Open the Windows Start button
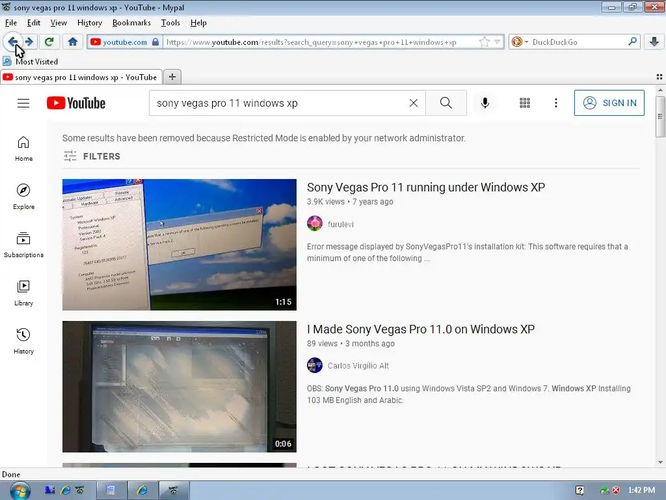 click(x=20, y=491)
